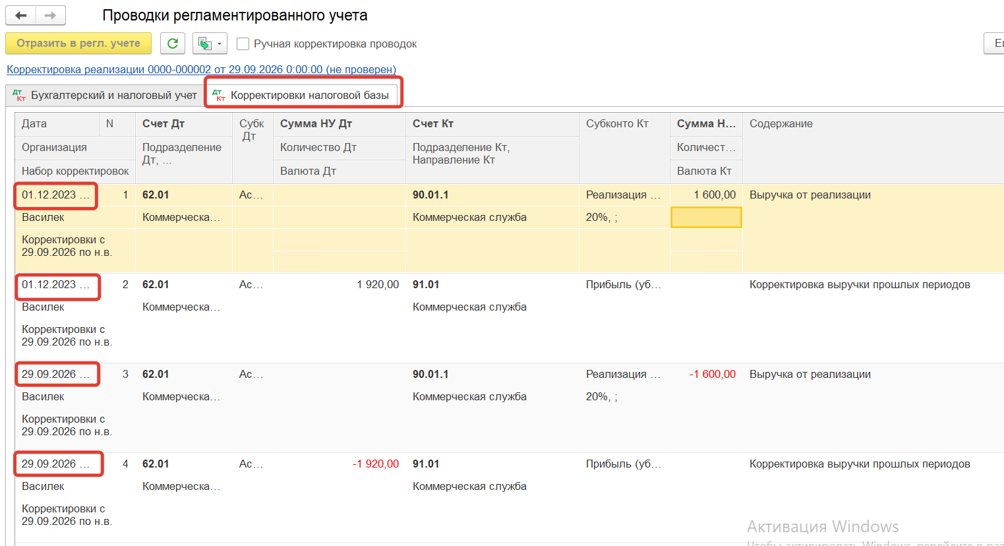Select account 90.01.1 in row 3
Image resolution: width=1004 pixels, height=546 pixels.
(430, 374)
